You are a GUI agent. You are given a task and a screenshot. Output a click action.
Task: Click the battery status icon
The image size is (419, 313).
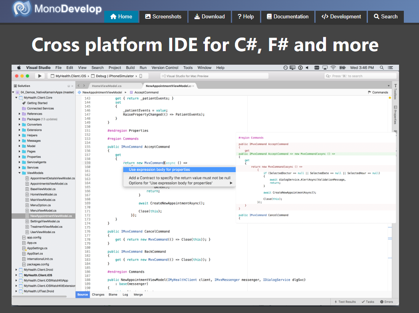(343, 67)
